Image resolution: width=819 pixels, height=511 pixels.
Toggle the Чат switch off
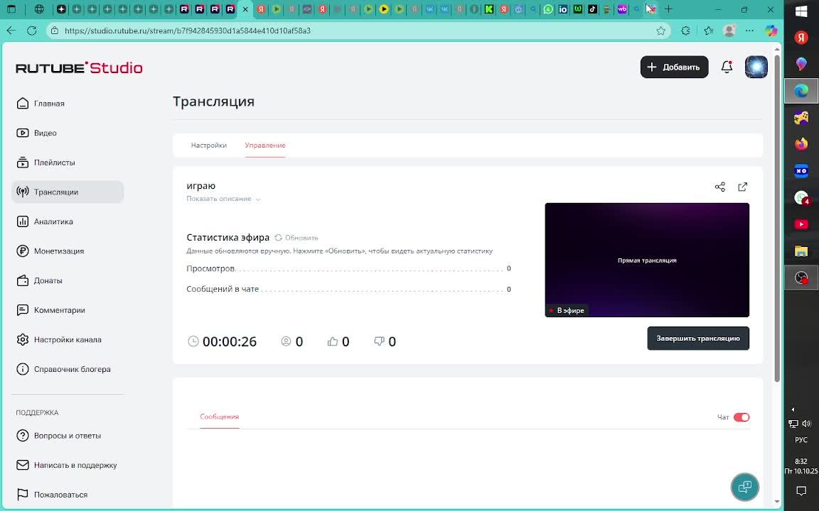(x=741, y=417)
